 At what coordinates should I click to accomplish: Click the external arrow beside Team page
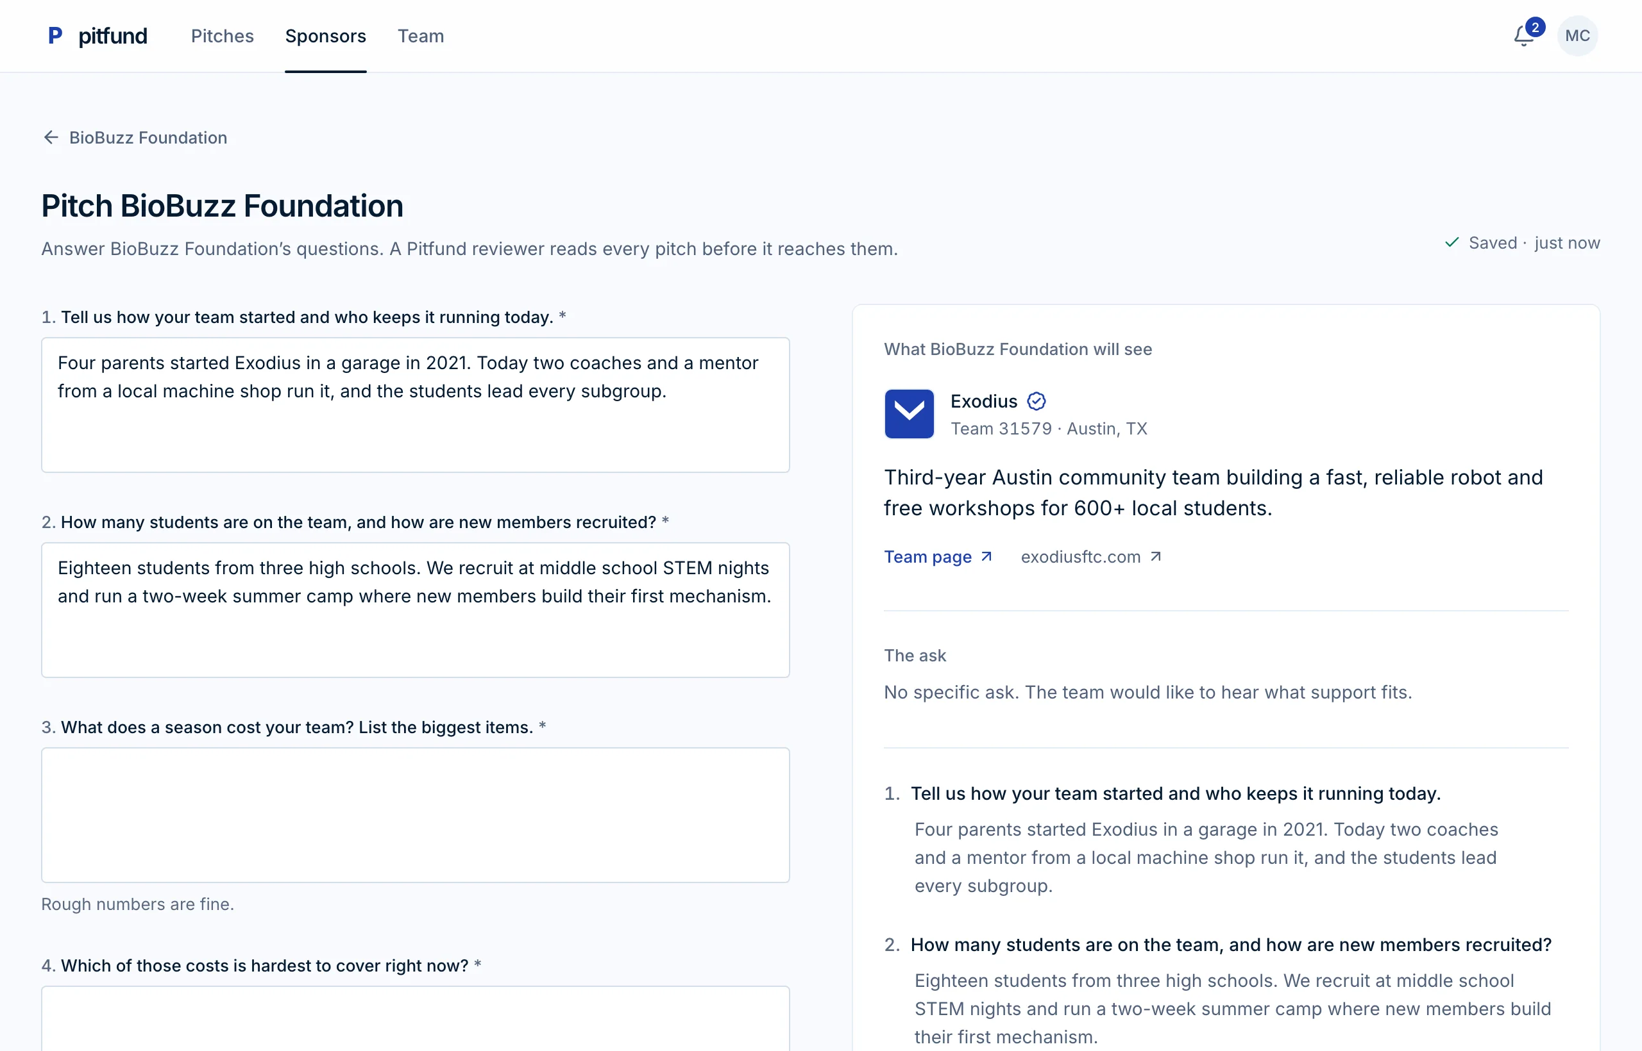point(986,556)
